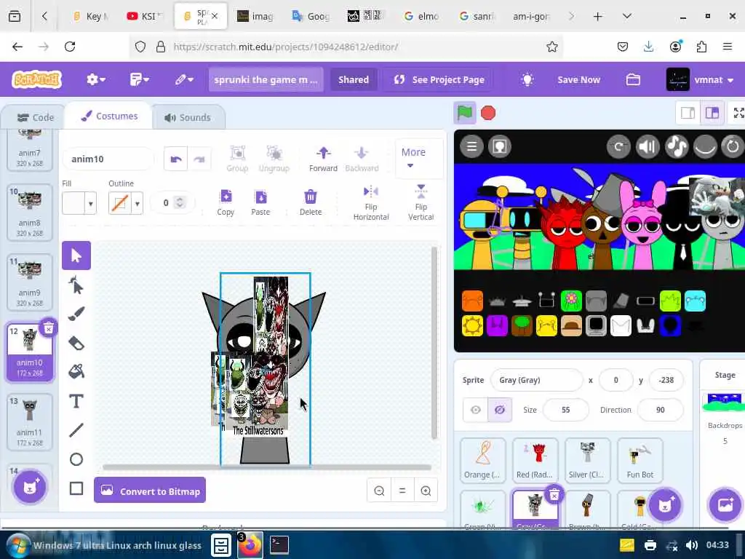Click the green flag to start
This screenshot has width=745, height=559.
464,113
